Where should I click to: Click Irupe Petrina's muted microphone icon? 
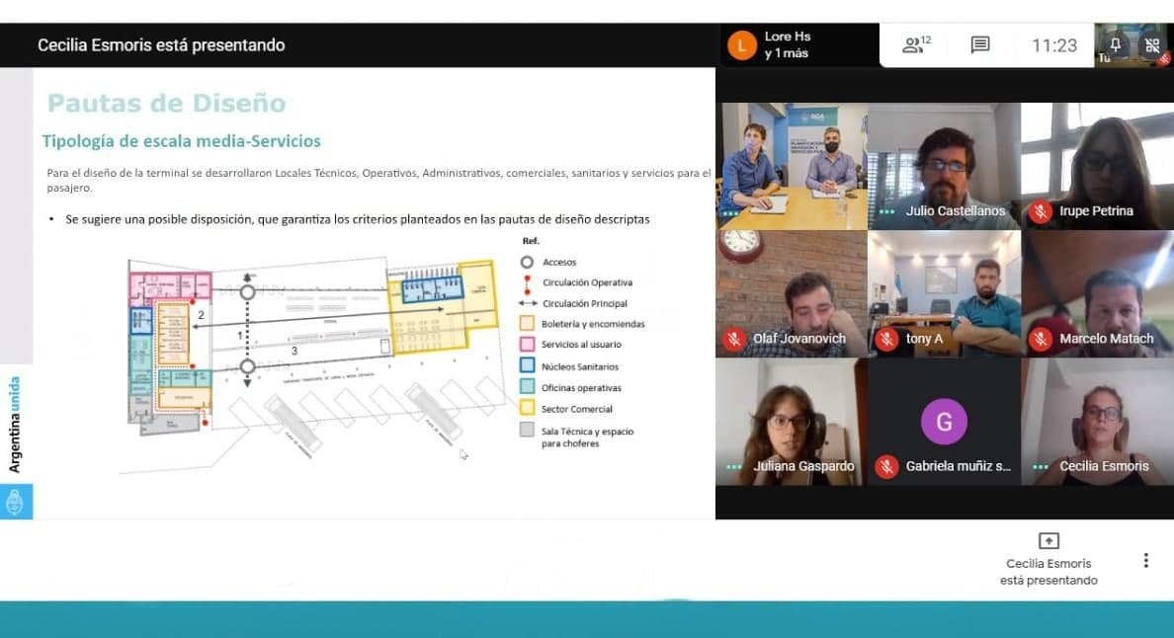(1040, 211)
